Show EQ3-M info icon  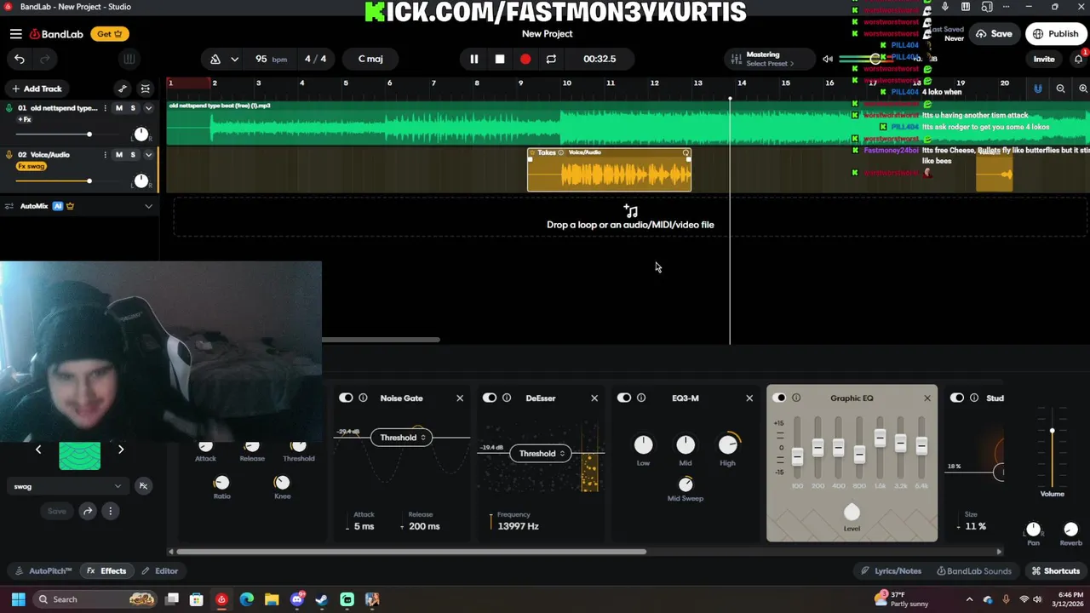(641, 398)
